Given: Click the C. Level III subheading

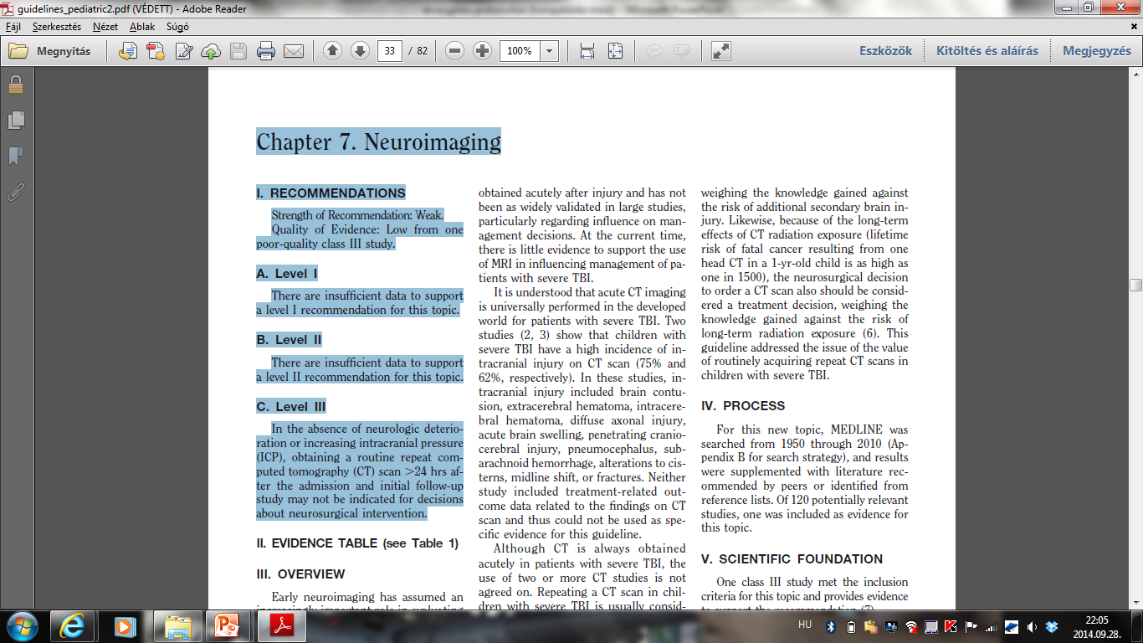Looking at the screenshot, I should click(291, 407).
